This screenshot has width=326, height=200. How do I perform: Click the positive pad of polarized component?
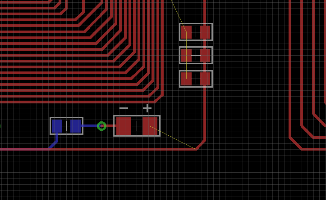coord(150,126)
